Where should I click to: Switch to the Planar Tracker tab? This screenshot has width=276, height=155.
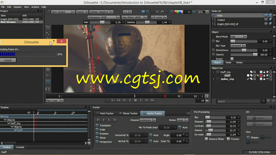[x=128, y=113]
